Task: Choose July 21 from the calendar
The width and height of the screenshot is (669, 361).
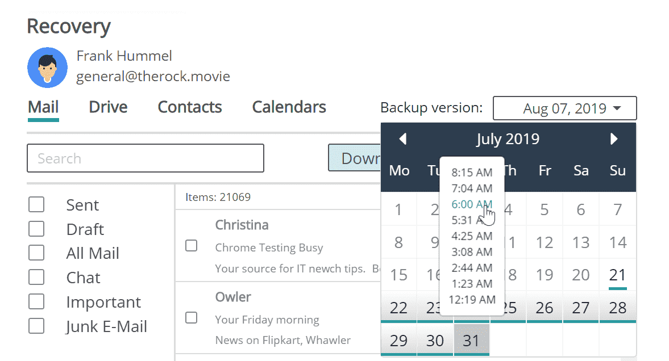Action: (x=617, y=274)
